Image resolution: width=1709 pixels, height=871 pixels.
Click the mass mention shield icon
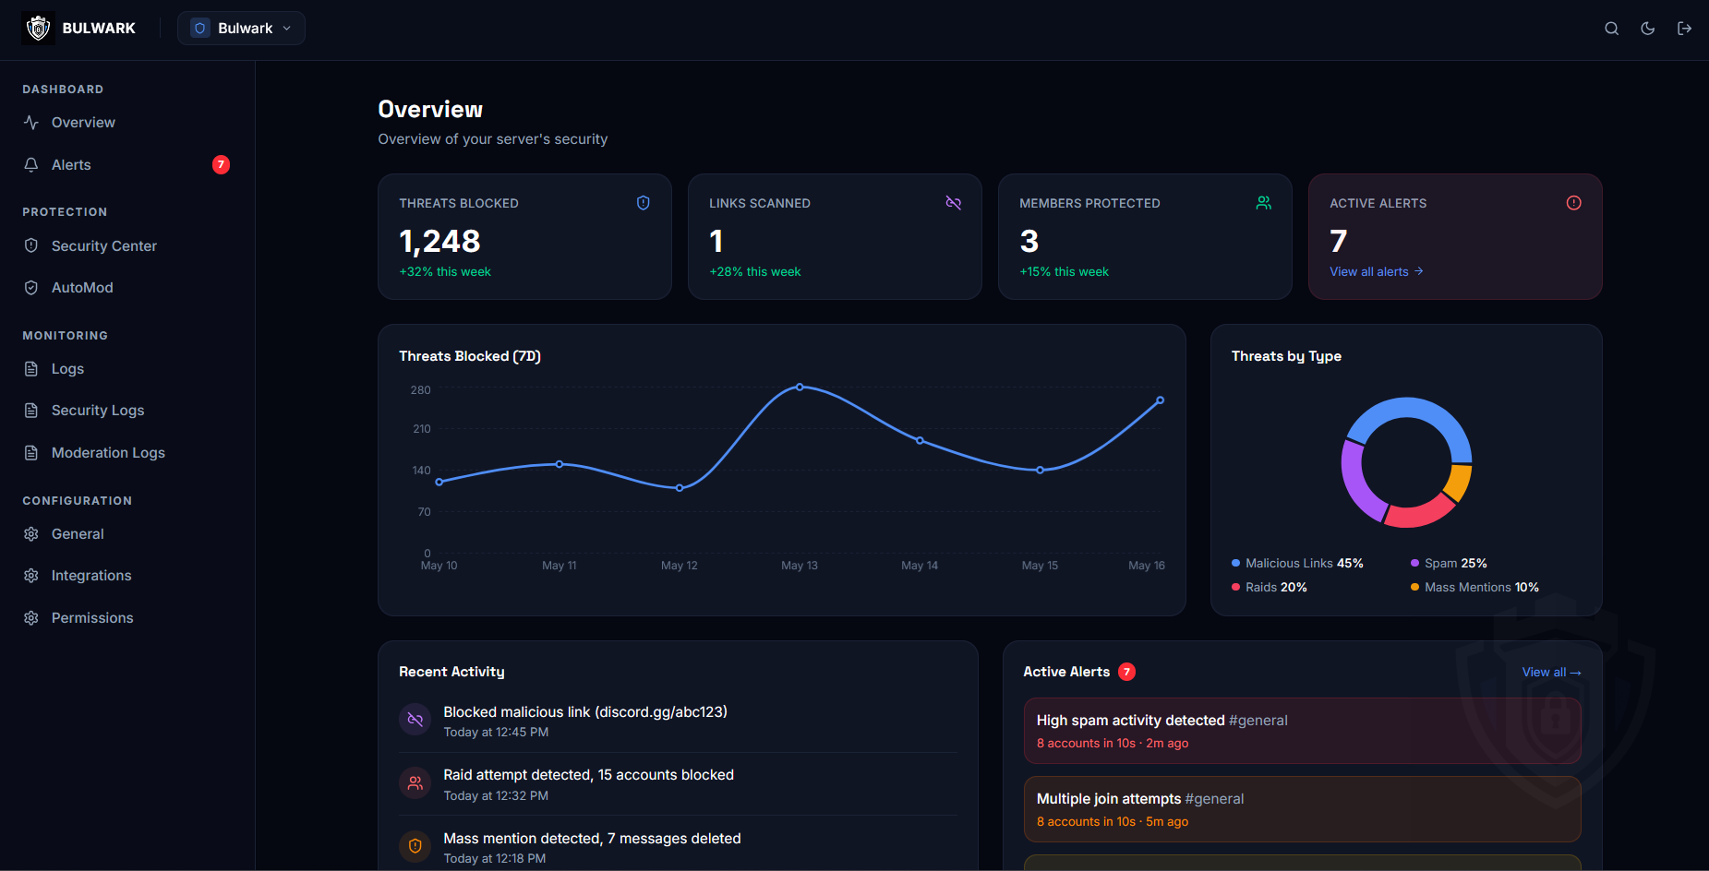(x=415, y=846)
